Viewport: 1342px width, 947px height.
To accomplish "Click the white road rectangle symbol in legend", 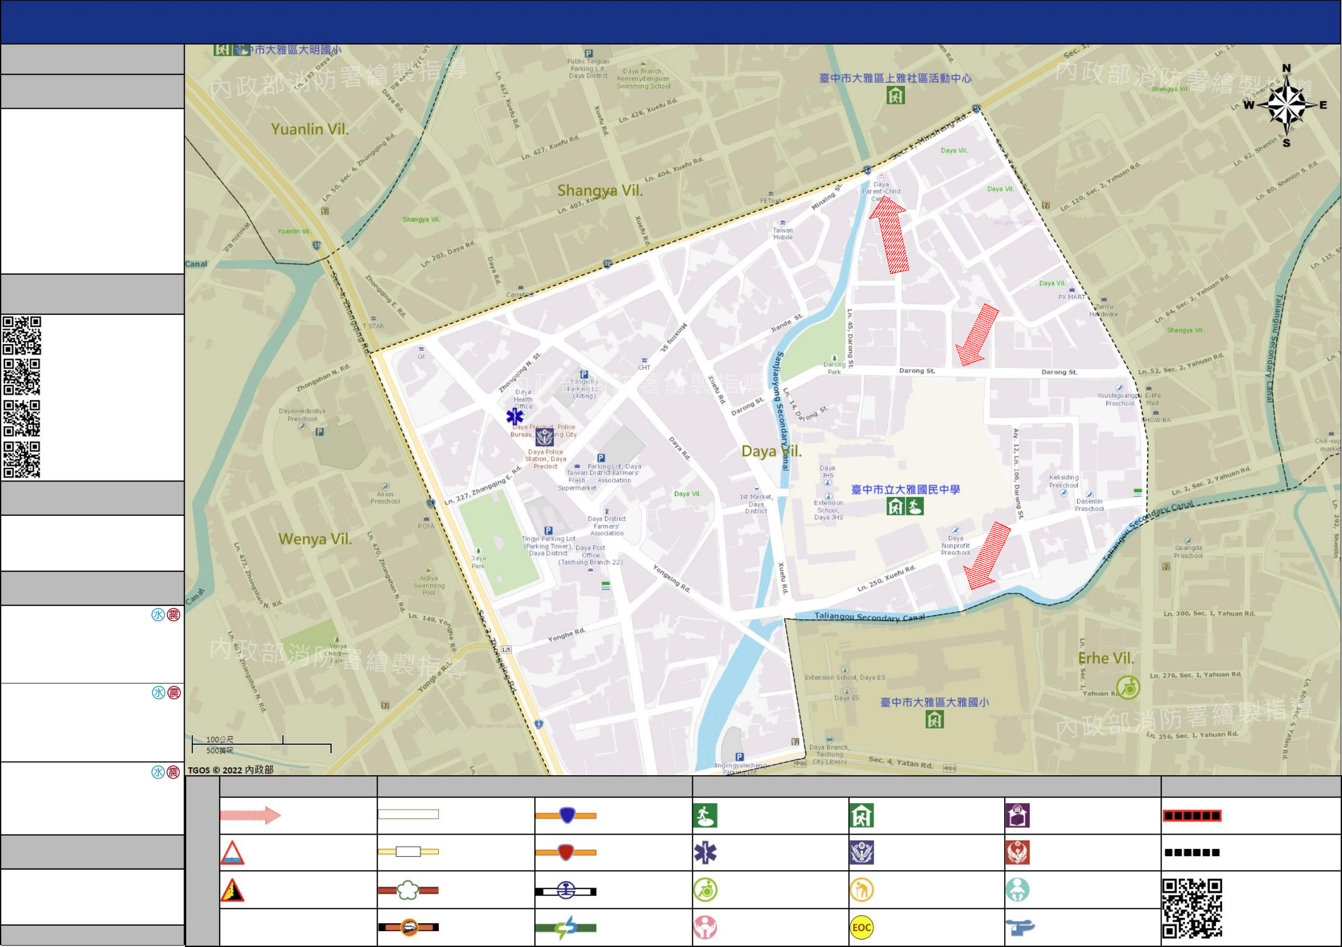I will pos(408,814).
